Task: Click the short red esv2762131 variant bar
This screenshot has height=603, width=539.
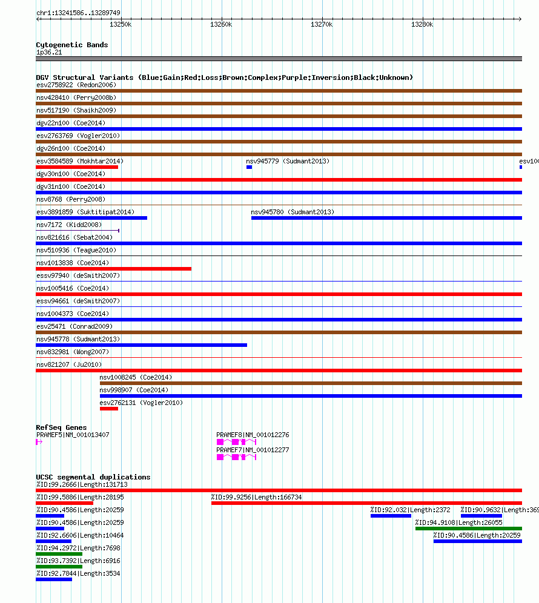Action: pyautogui.click(x=109, y=409)
